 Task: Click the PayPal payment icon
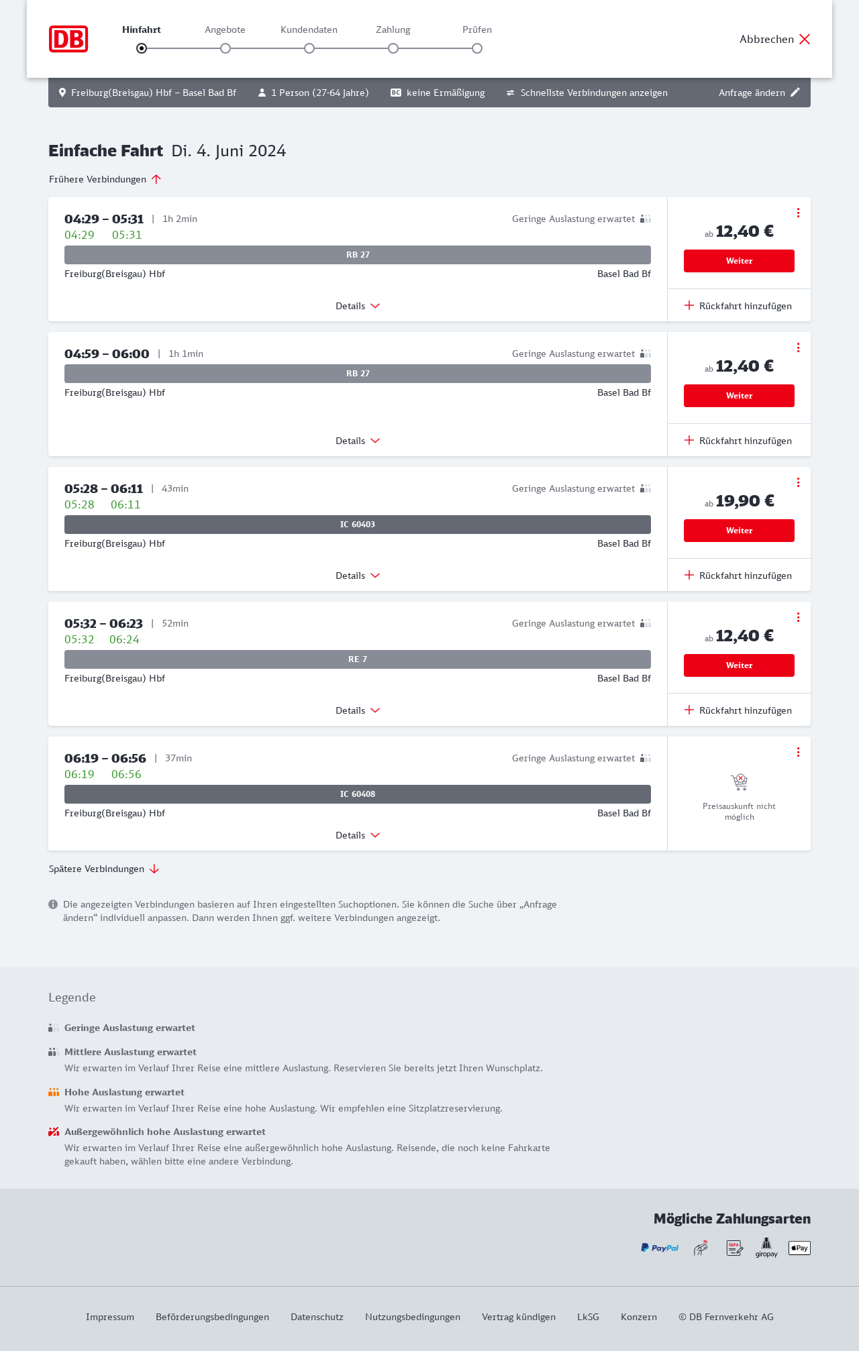coord(660,1248)
